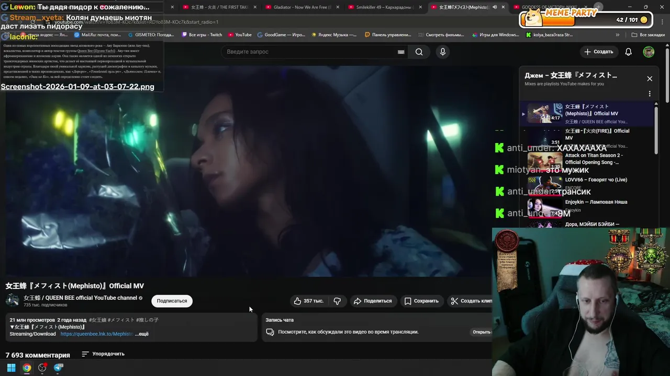Select the active Mephisto browser tab
Viewport: 670px width, 376px height.
462,7
